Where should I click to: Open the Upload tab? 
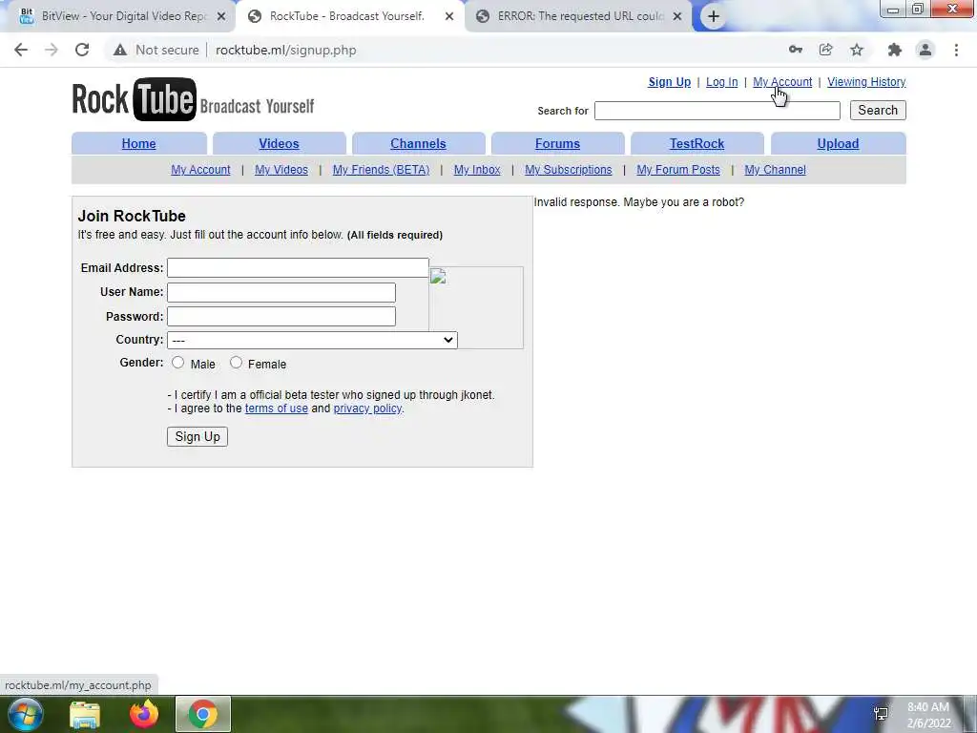pyautogui.click(x=838, y=143)
